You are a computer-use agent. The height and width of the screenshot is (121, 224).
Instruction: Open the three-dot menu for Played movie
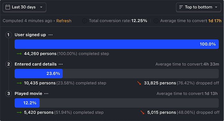[x=46, y=94]
